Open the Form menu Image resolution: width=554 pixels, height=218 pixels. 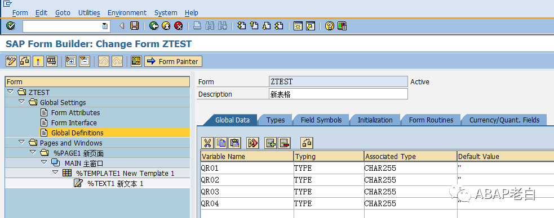tap(20, 13)
